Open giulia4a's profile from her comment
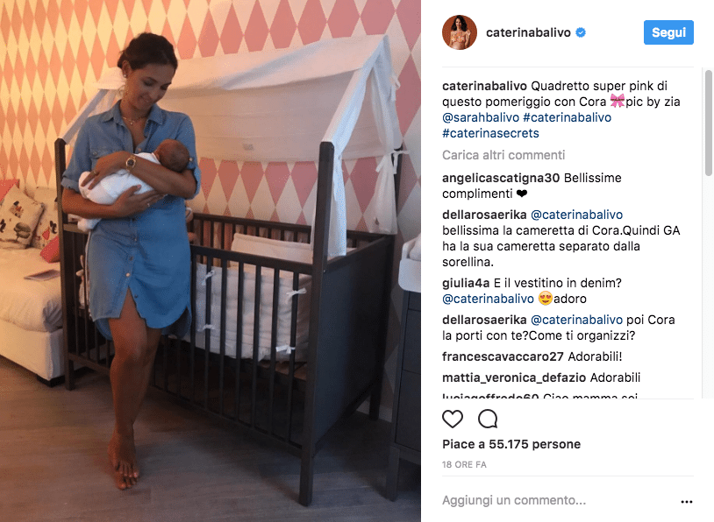Screen dimensions: 714x522 466,283
